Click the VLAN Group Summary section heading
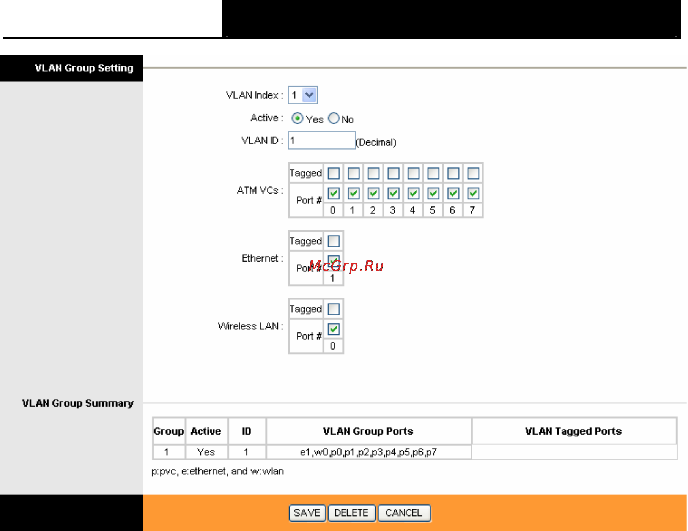 click(78, 403)
